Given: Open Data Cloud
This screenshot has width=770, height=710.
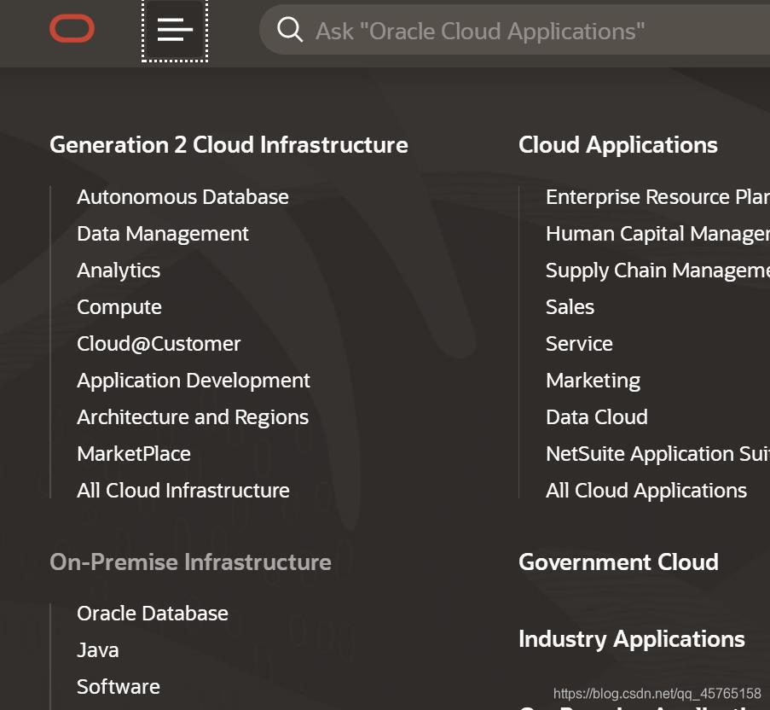Looking at the screenshot, I should (597, 417).
